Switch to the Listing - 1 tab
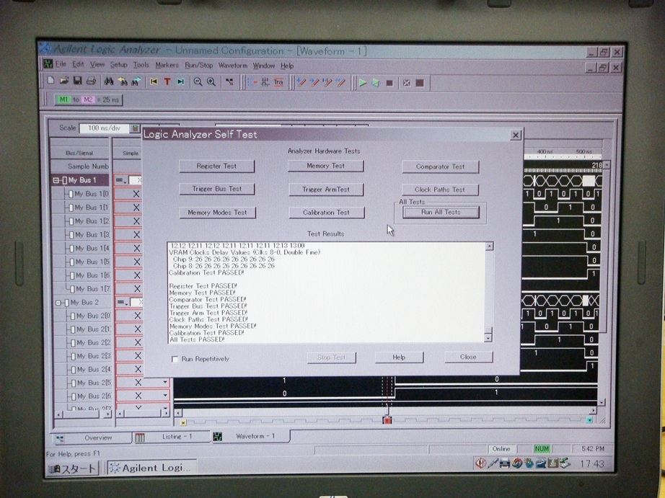This screenshot has height=498, width=665. [x=172, y=437]
